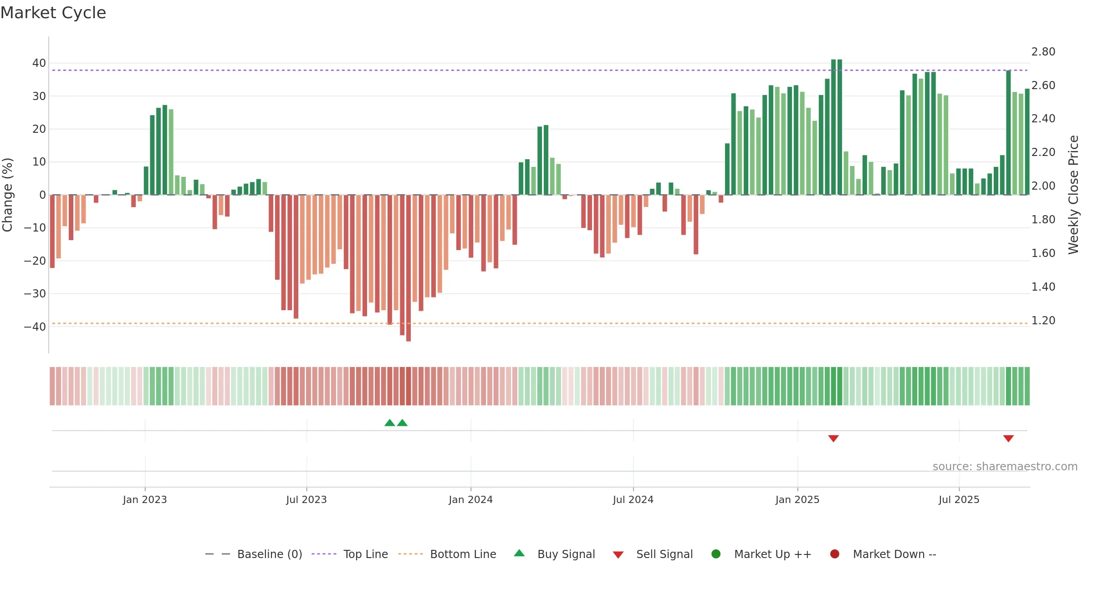This screenshot has width=1093, height=614.
Task: Click the Jan 2025 axis label
Action: click(x=797, y=499)
